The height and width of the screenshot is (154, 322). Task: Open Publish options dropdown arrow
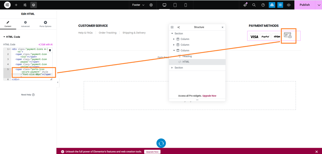[318, 5]
